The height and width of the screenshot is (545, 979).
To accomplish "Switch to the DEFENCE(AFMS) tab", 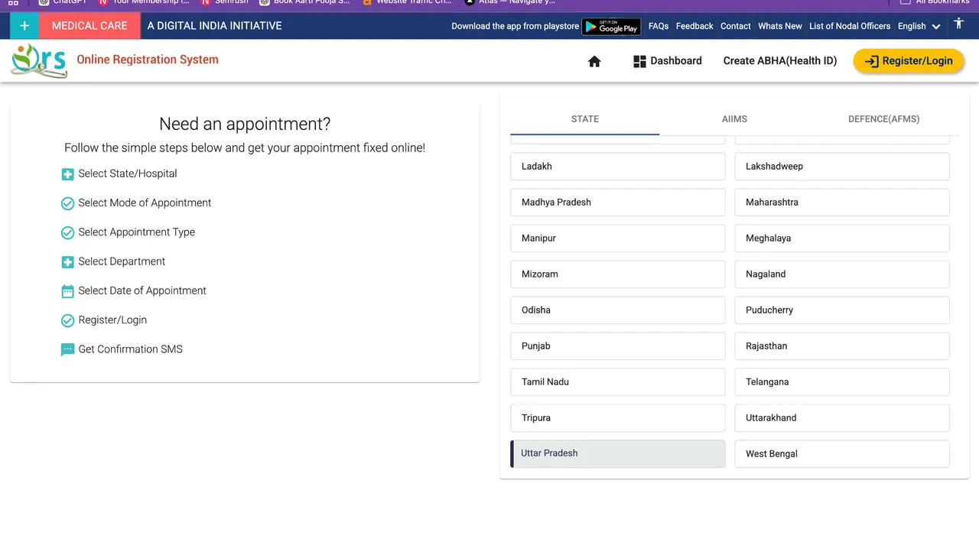I will (883, 119).
